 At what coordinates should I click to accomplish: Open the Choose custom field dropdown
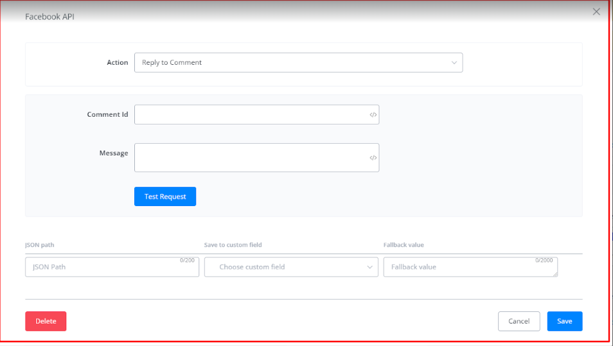[x=290, y=268]
